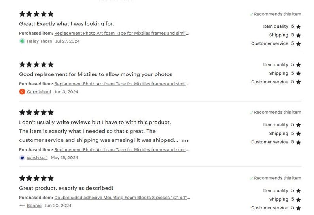Open Haley Thorn's profile link
Viewport: 314px width, 215px height.
(x=40, y=41)
